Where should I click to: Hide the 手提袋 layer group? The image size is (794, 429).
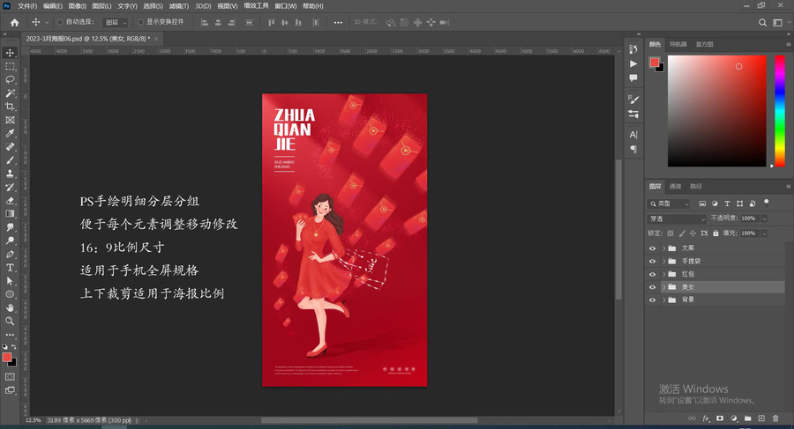click(x=652, y=261)
